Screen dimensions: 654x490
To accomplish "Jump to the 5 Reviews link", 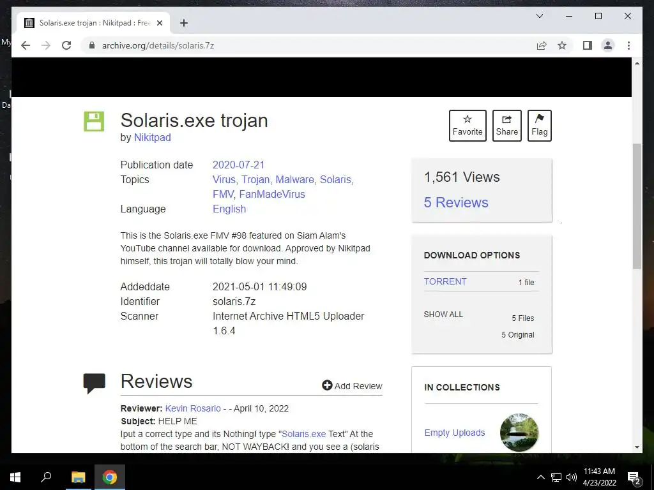I will (x=456, y=202).
